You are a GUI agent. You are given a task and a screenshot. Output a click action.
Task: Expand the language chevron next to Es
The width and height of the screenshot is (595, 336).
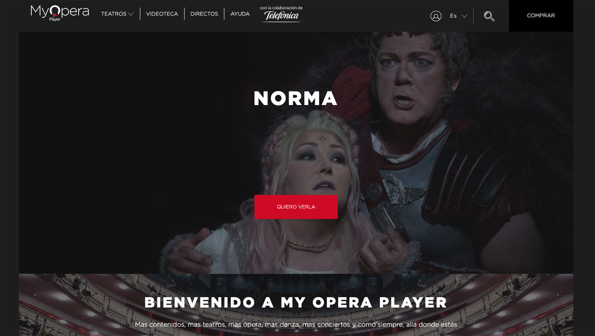pyautogui.click(x=464, y=16)
